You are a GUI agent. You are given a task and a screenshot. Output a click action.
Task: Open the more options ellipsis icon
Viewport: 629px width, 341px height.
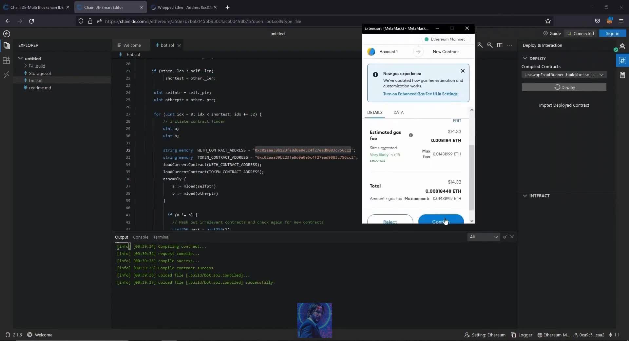pos(510,45)
